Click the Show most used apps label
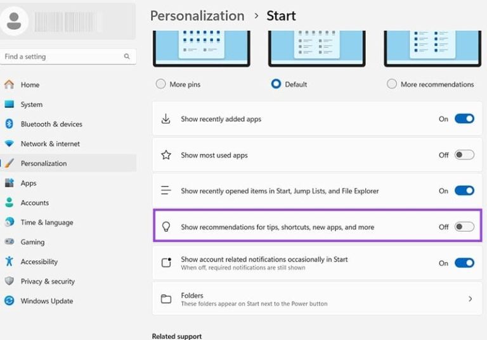Screen dimensions: 487x340 (214, 155)
